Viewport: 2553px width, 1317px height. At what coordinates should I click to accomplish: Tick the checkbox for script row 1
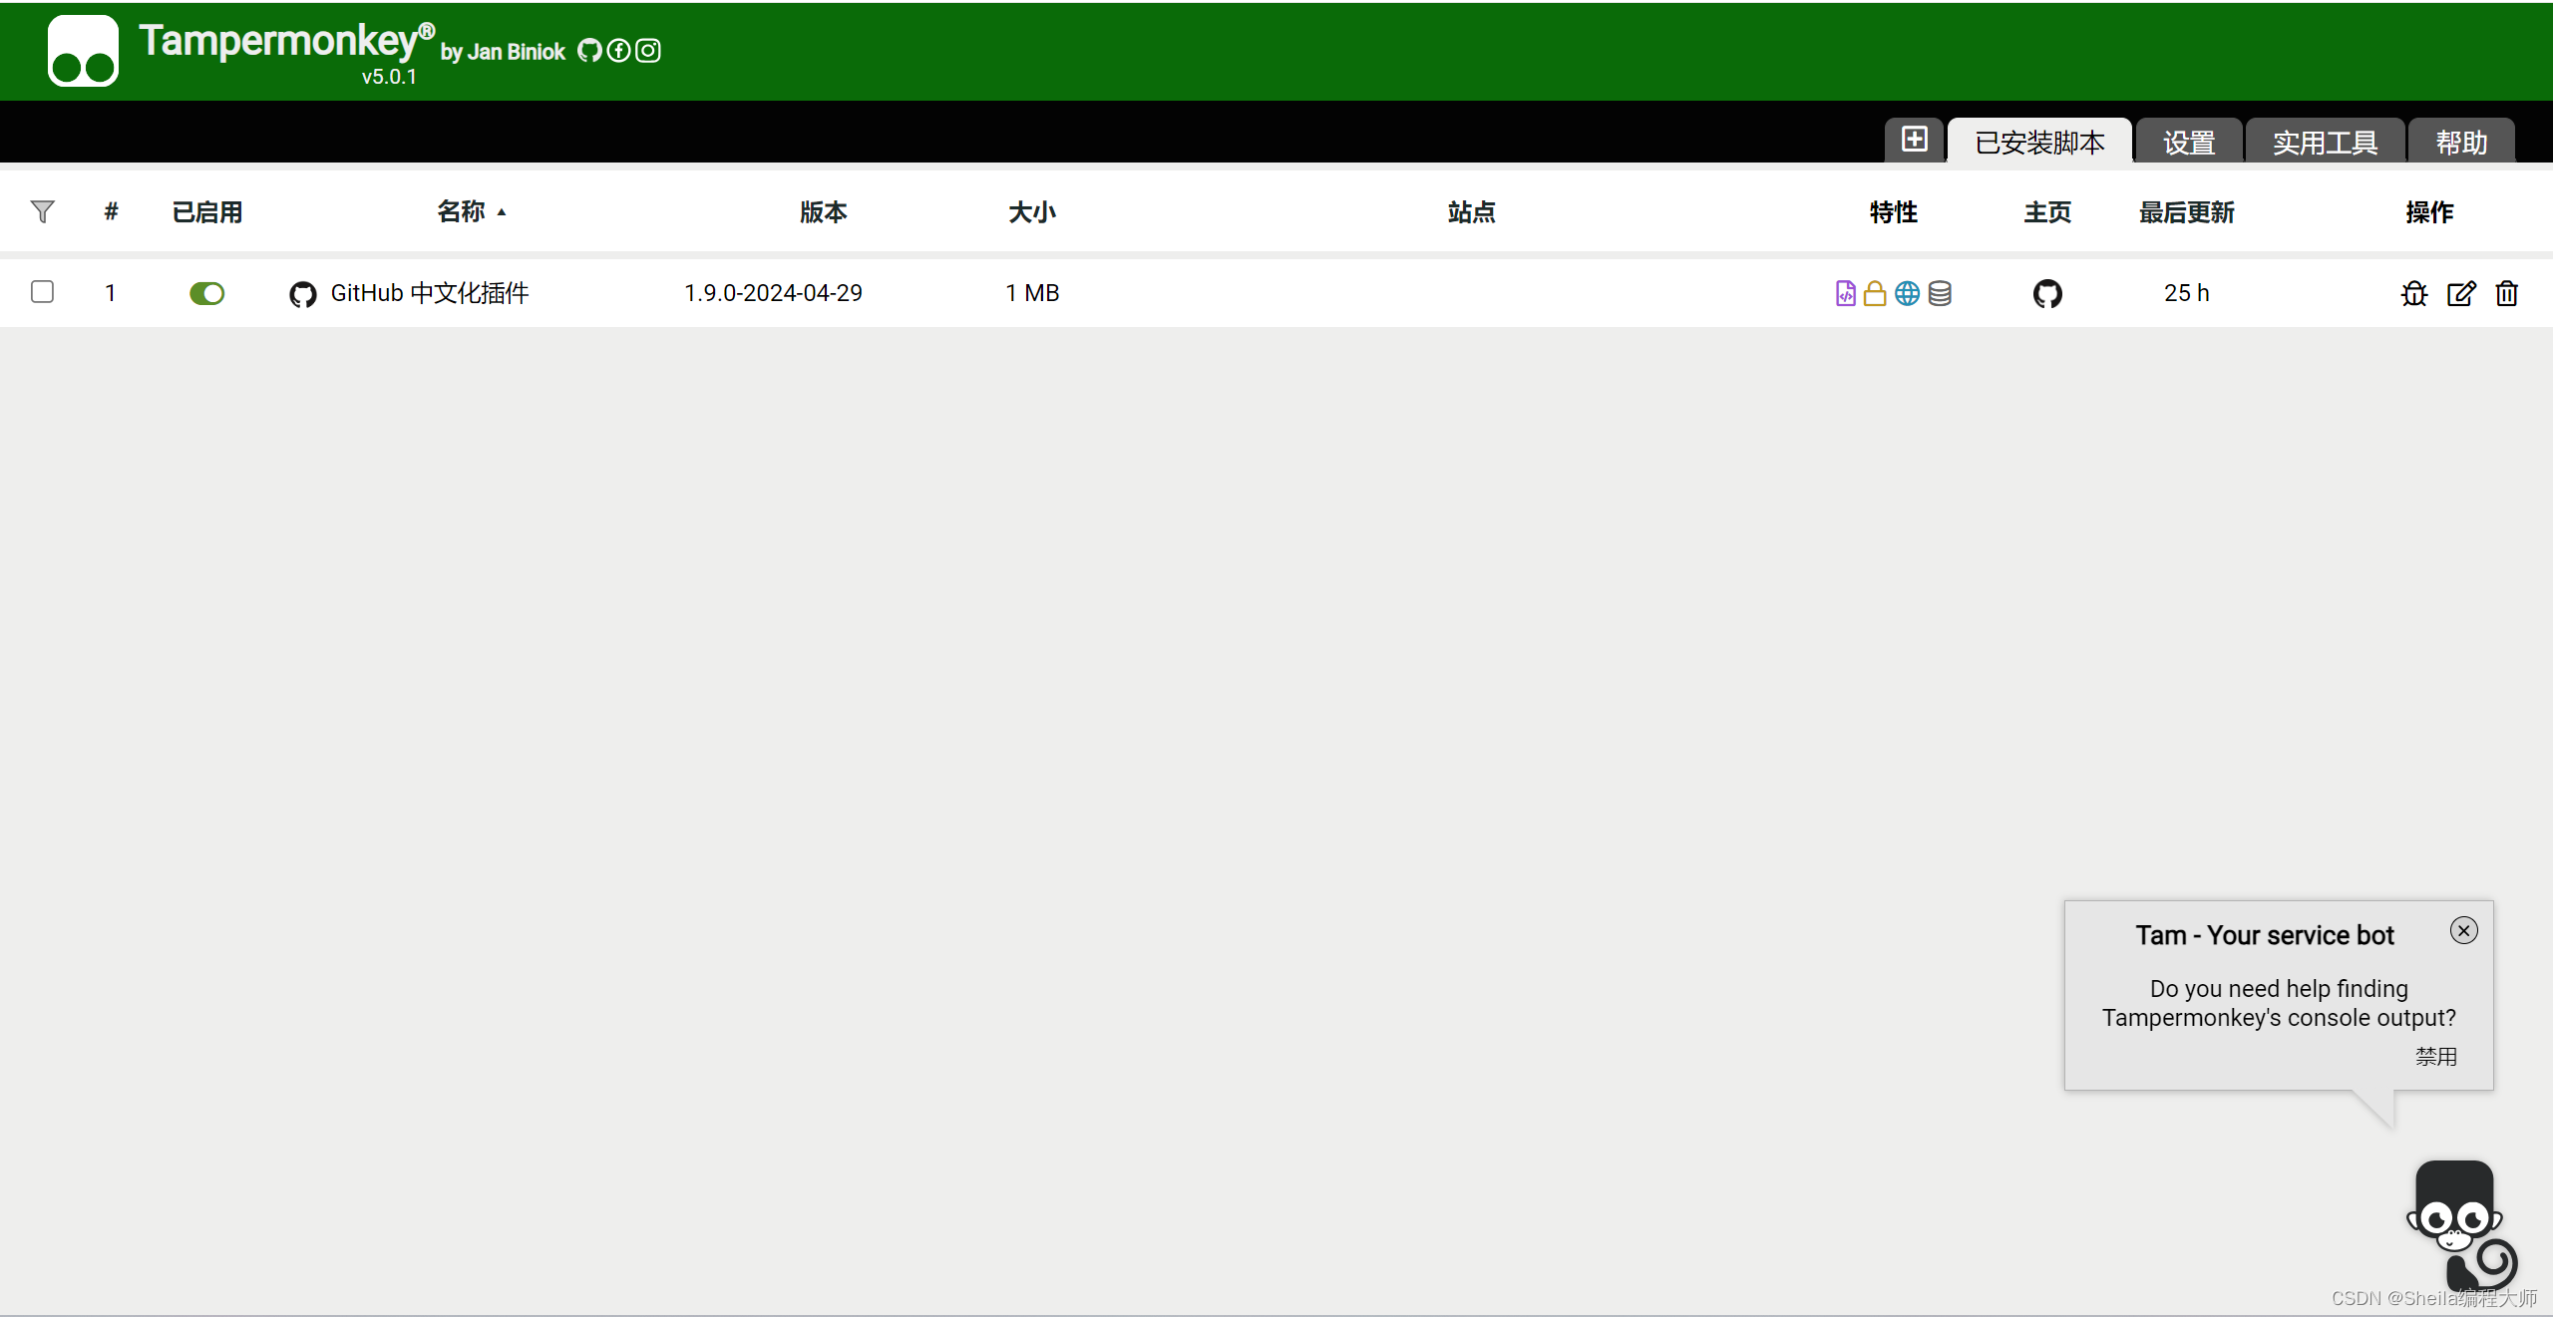[42, 292]
